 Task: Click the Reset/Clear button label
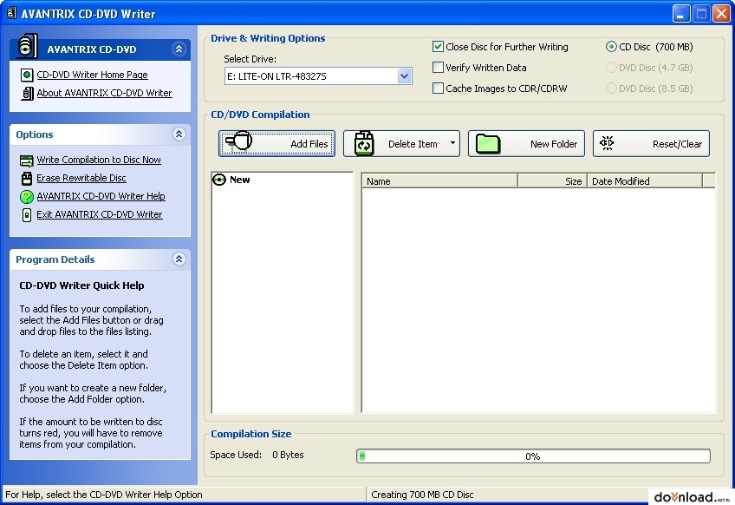[x=677, y=144]
